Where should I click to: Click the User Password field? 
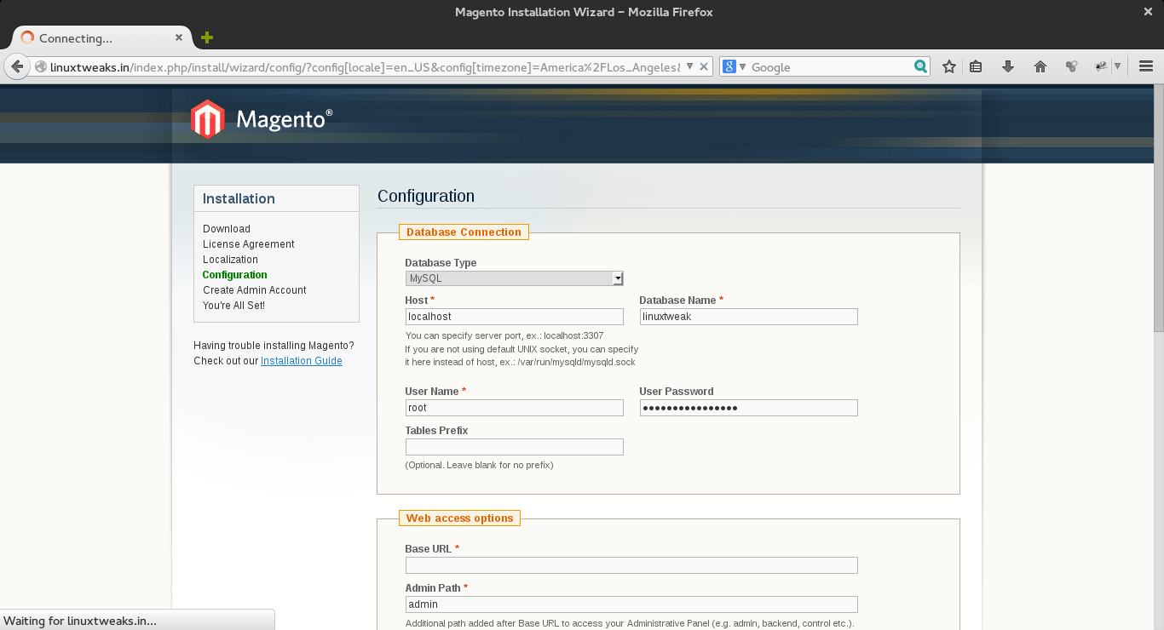click(749, 408)
